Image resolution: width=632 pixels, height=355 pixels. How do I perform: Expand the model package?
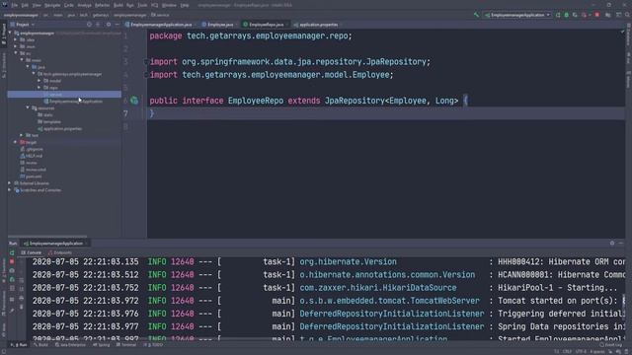(39, 81)
